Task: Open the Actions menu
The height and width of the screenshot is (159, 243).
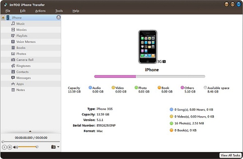Action: [x=40, y=11]
